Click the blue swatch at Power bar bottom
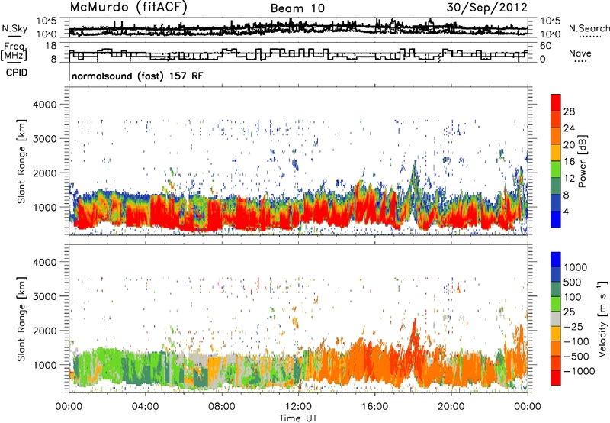Image resolution: width=610 pixels, height=423 pixels. coord(556,219)
